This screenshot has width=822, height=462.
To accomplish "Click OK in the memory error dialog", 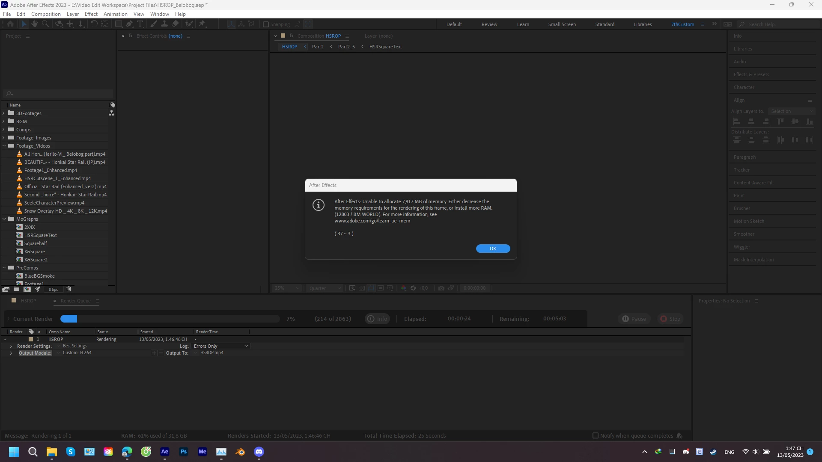I will 493,249.
